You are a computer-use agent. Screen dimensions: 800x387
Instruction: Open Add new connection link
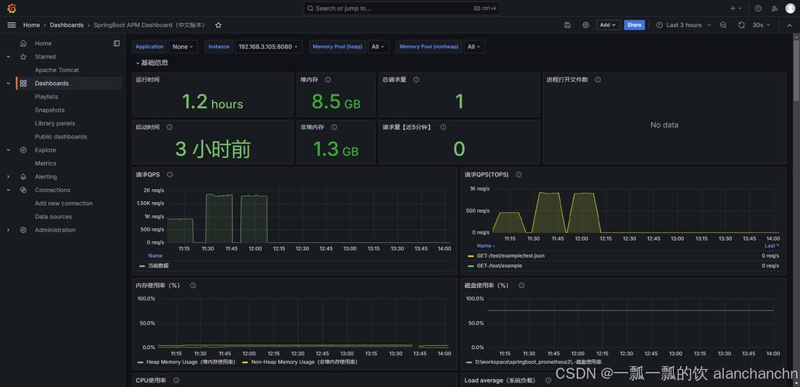click(x=64, y=204)
